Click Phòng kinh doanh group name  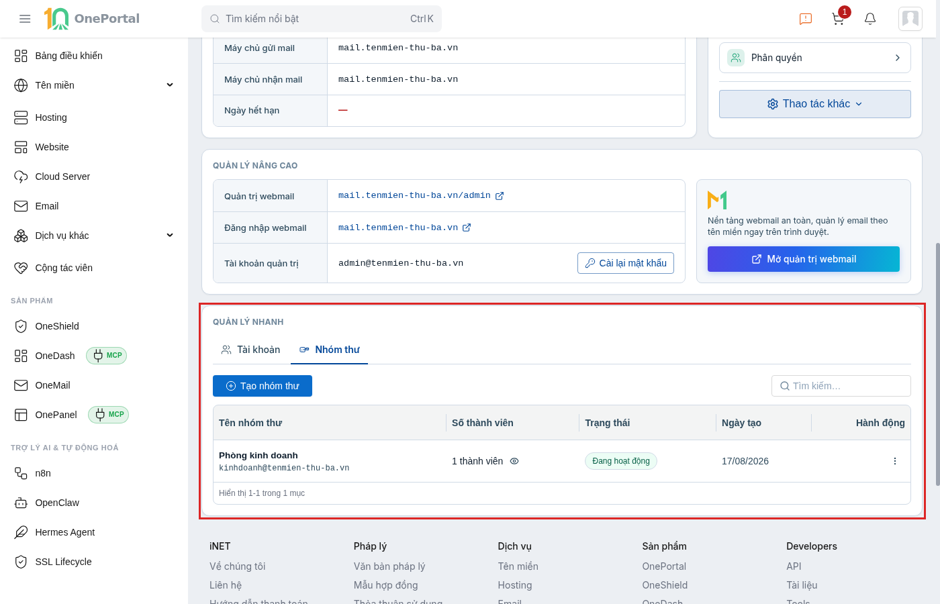pos(258,456)
